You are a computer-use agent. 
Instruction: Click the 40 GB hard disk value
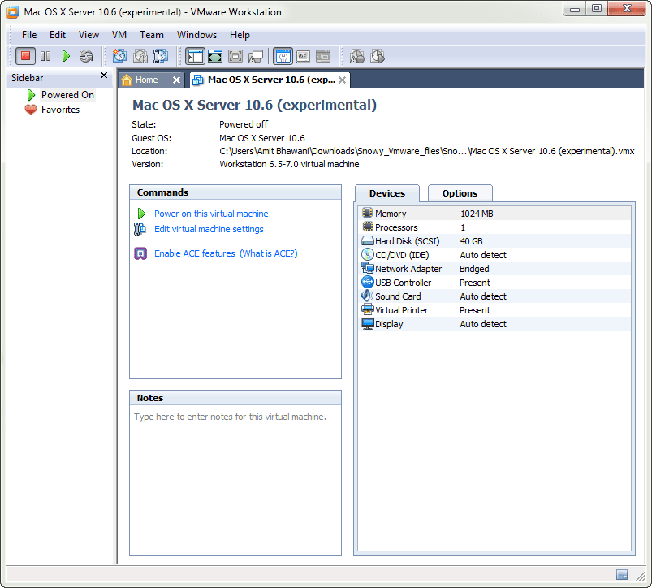(471, 241)
